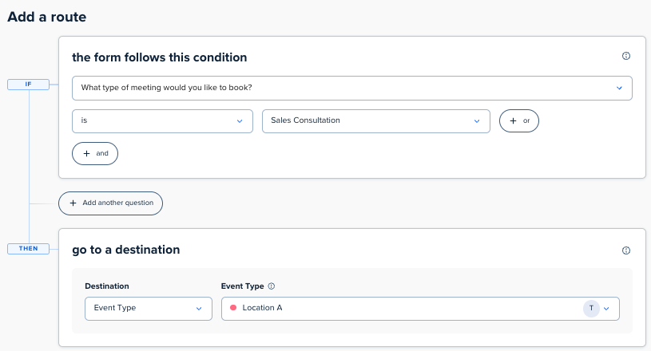Click the plus icon on the 'and' button

[x=86, y=153]
